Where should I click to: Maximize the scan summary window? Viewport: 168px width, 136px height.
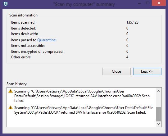(x=148, y=3)
